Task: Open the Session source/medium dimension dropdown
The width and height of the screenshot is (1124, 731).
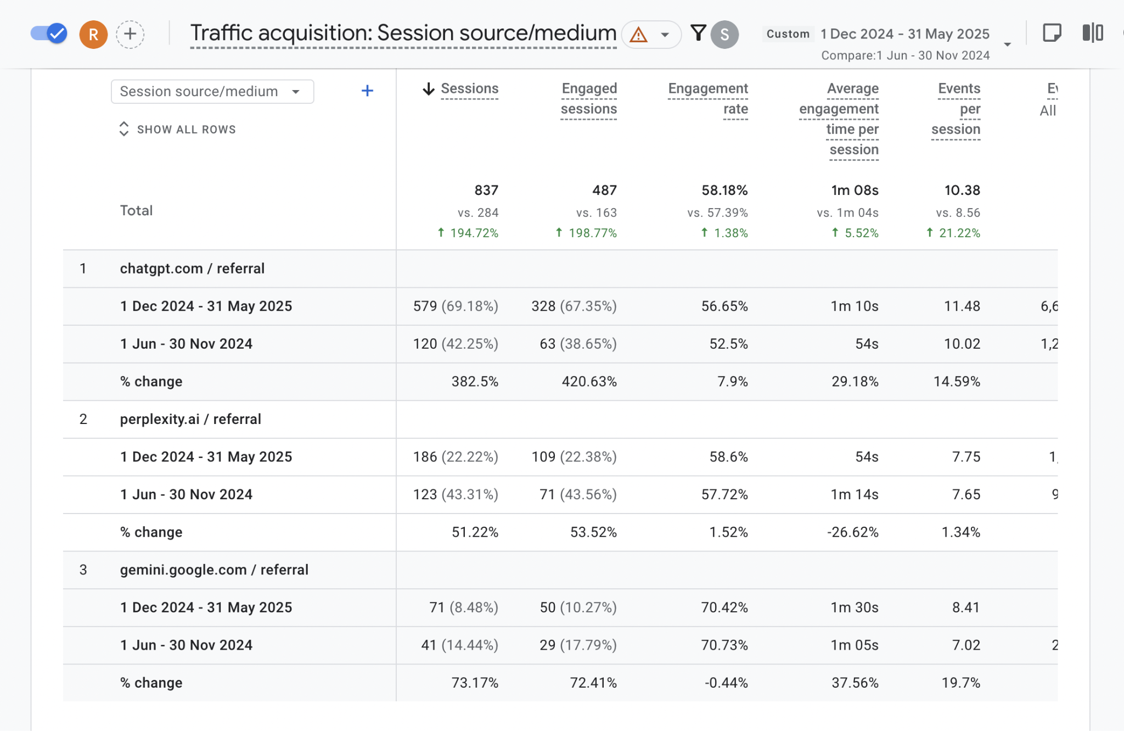Action: [x=212, y=91]
